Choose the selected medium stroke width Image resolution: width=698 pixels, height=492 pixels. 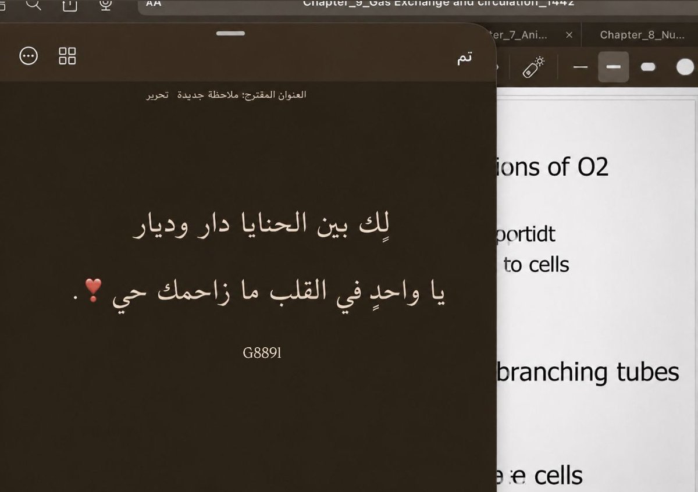point(614,67)
